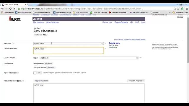Add an image with Изображения добавить

(x=48, y=64)
